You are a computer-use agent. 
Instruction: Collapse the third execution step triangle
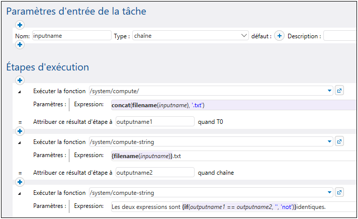[20, 193]
